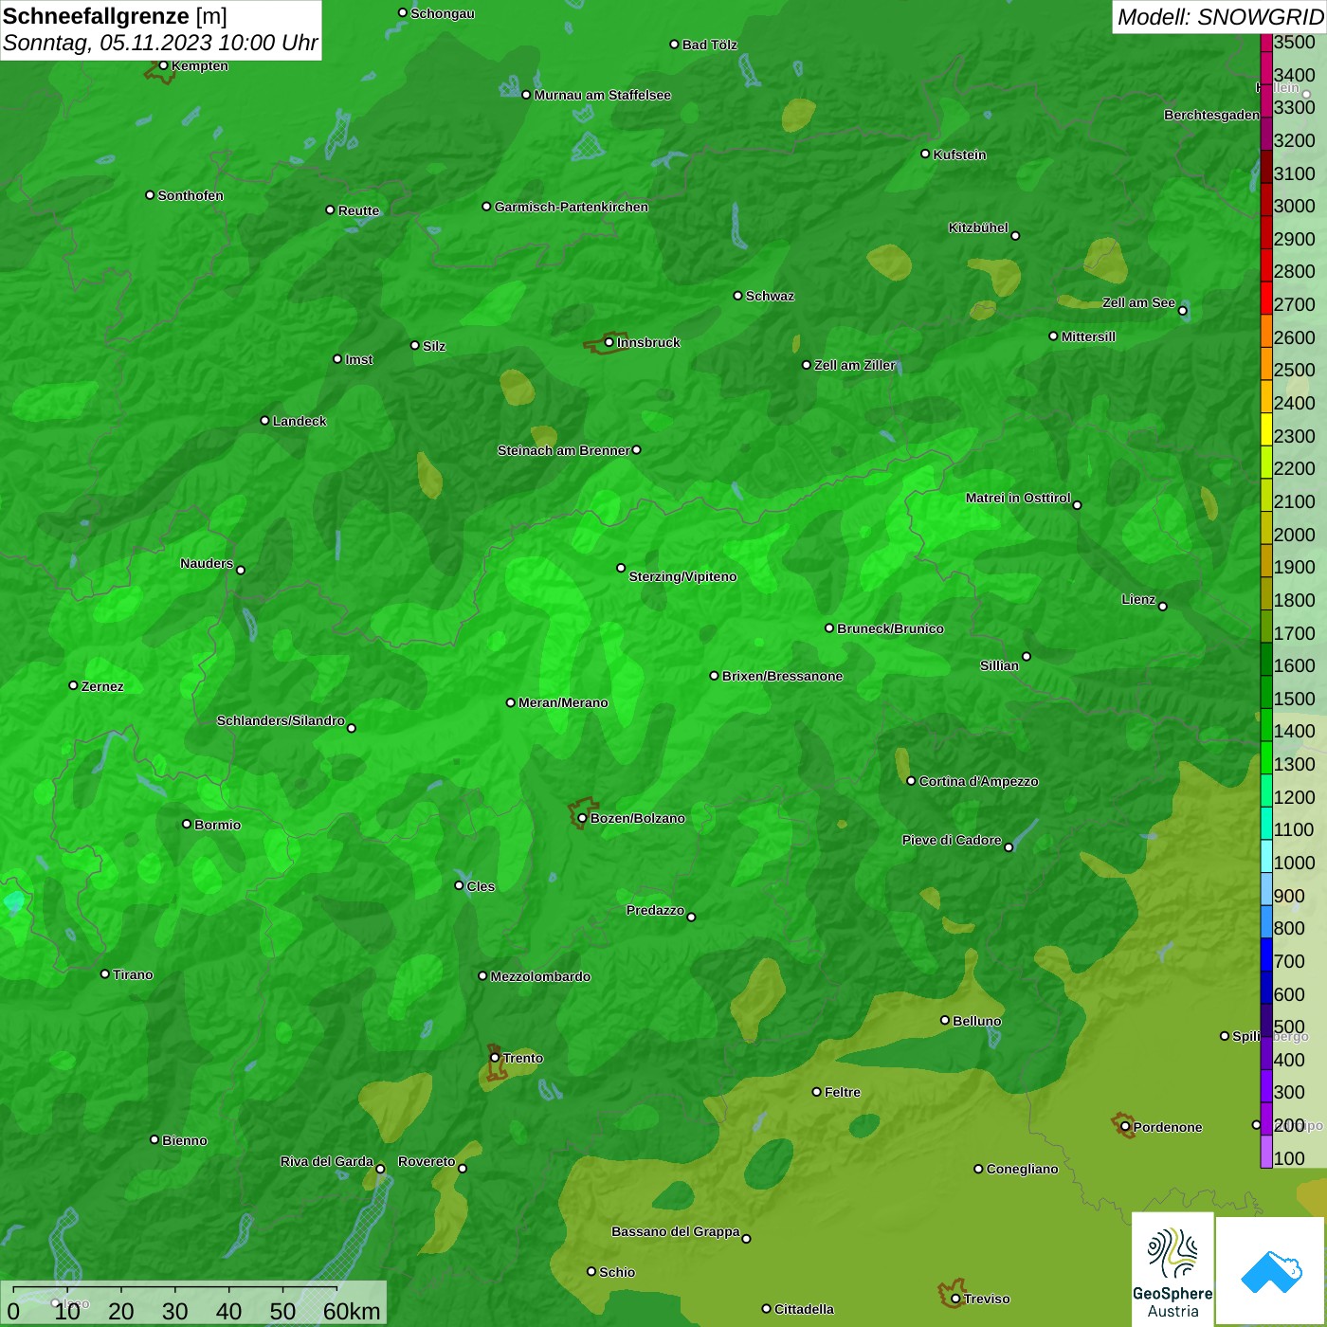Click the Schneefallgrenze [m] title
Image resolution: width=1327 pixels, height=1327 pixels.
(x=115, y=16)
